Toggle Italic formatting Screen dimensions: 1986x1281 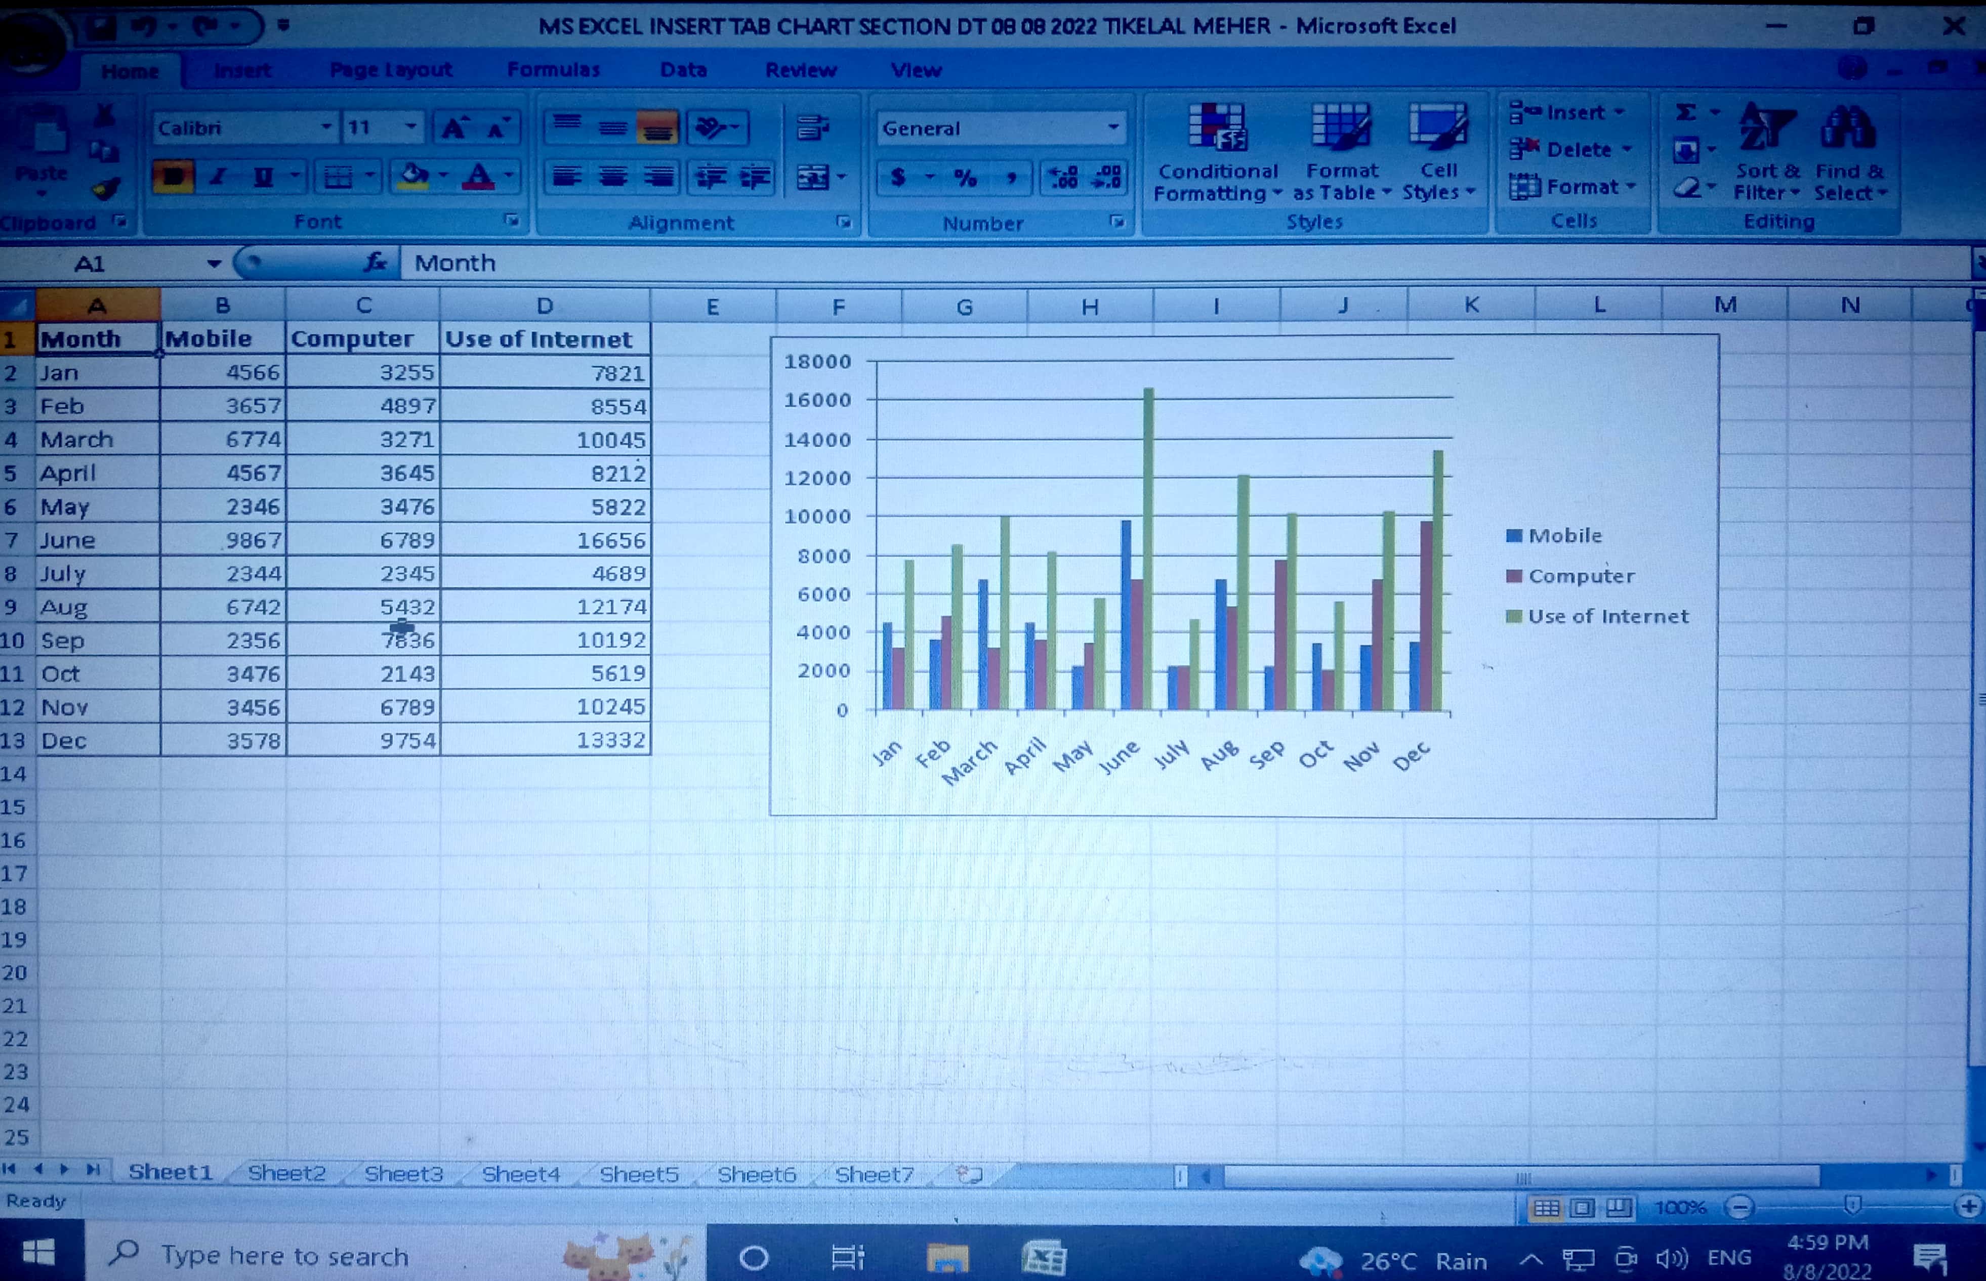[219, 177]
